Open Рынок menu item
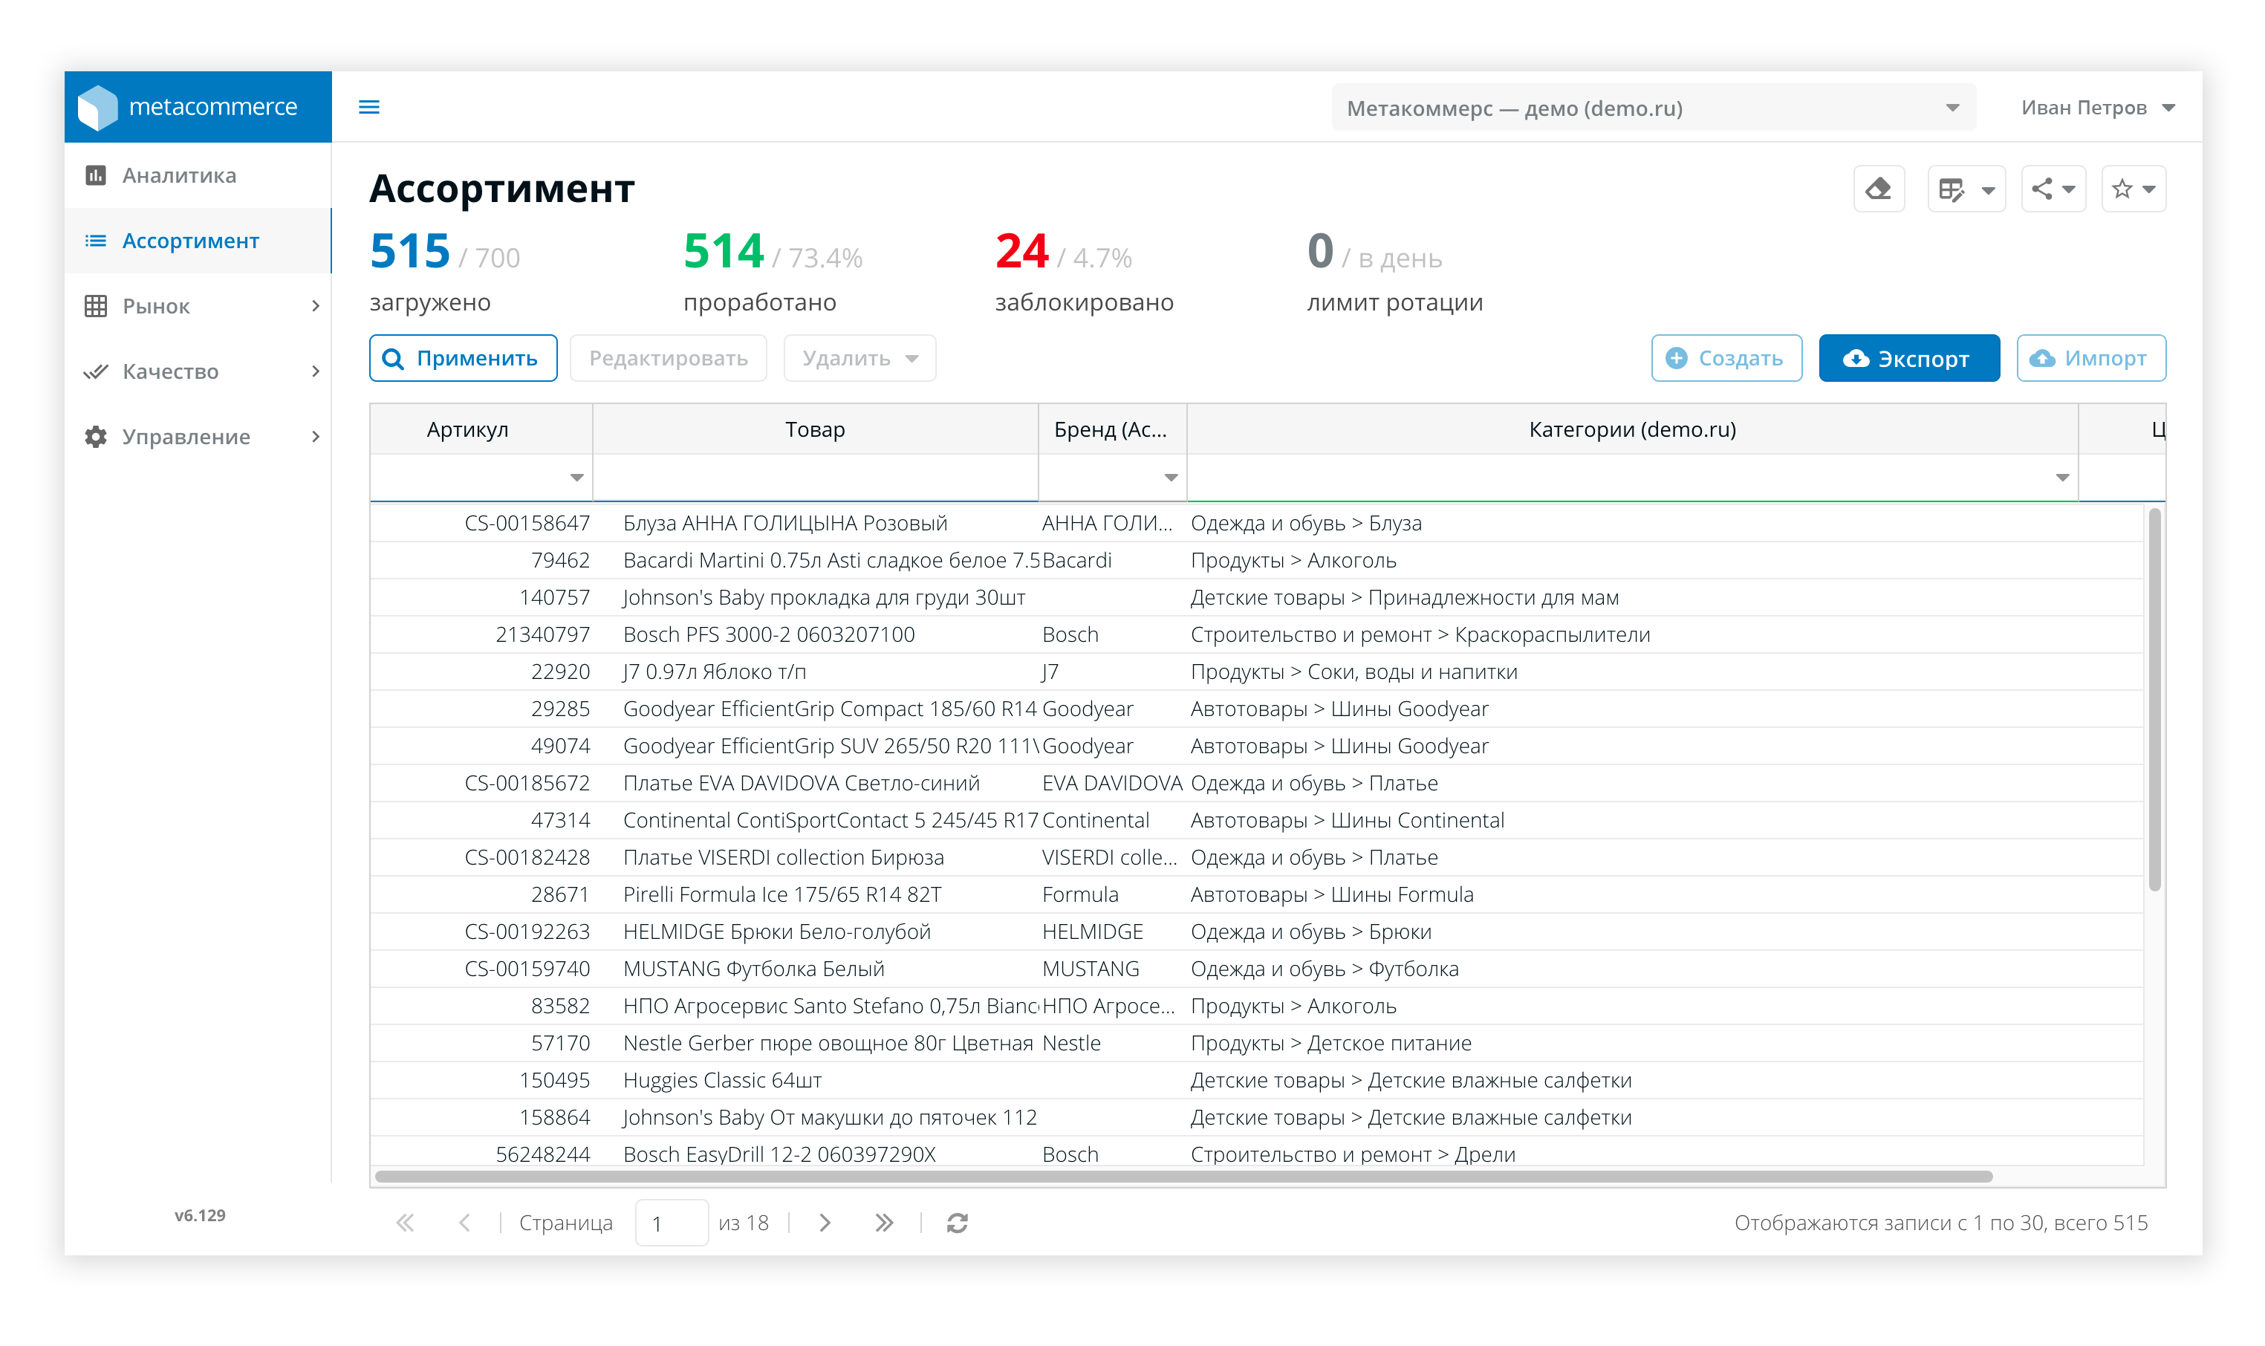Screen dimensions: 2265x1346 pos(198,305)
